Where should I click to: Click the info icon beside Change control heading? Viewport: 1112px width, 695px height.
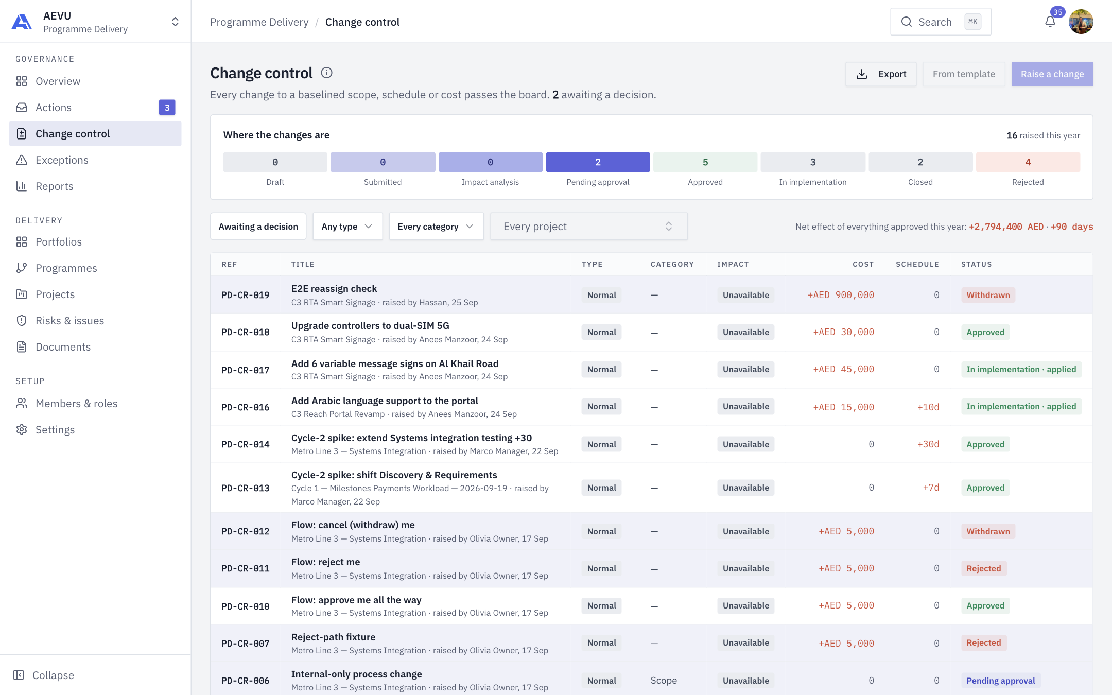[x=326, y=73]
